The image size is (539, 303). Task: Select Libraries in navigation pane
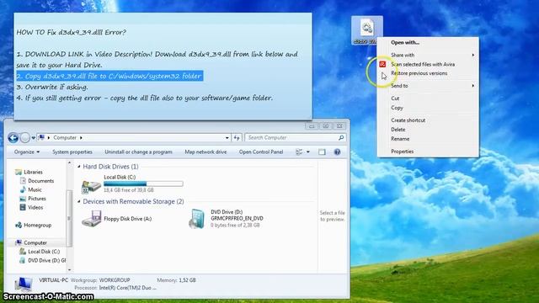(x=33, y=172)
